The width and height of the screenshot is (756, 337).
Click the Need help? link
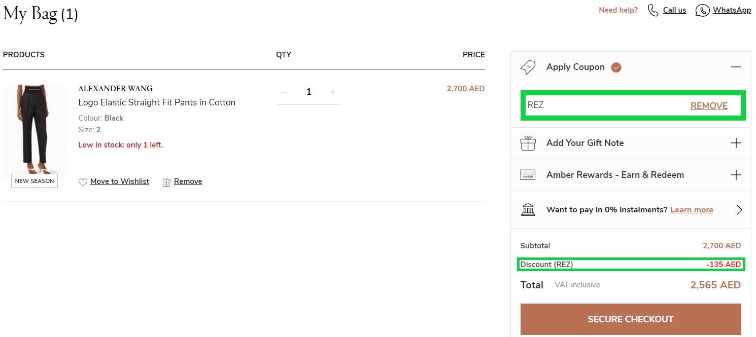click(x=618, y=10)
